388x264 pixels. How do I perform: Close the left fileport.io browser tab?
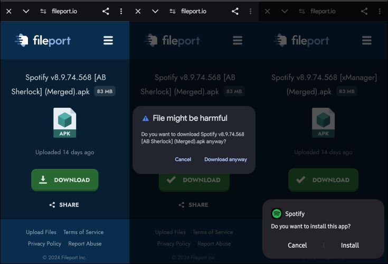pos(9,12)
